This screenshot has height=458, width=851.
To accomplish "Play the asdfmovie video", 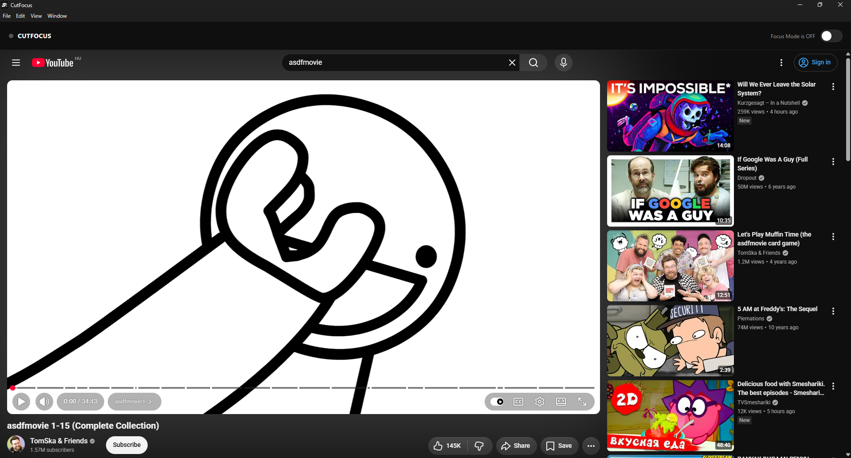I will coord(21,402).
